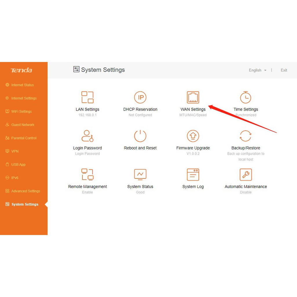Click the Tenda logo
Viewport: 297px width, 297px height.
pyautogui.click(x=21, y=70)
